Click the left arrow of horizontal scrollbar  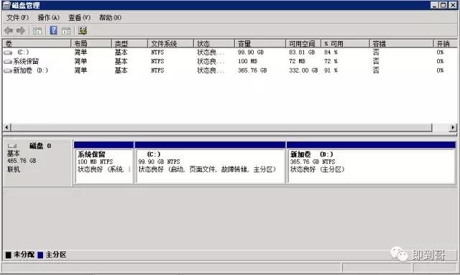tap(7, 127)
